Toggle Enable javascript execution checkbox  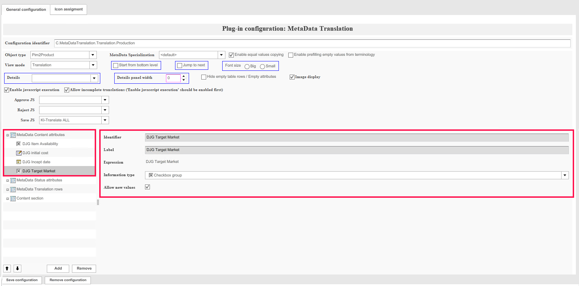[7, 90]
